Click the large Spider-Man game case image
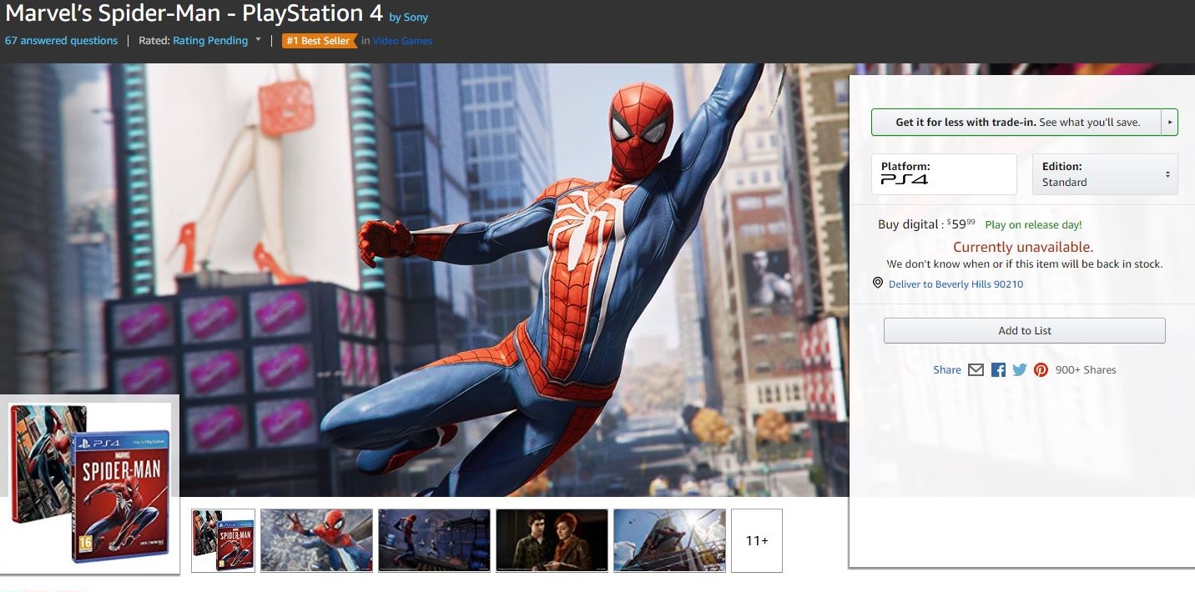1195x592 pixels. [x=90, y=484]
